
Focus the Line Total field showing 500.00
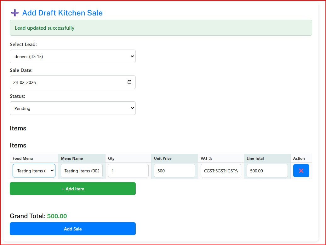tap(267, 171)
